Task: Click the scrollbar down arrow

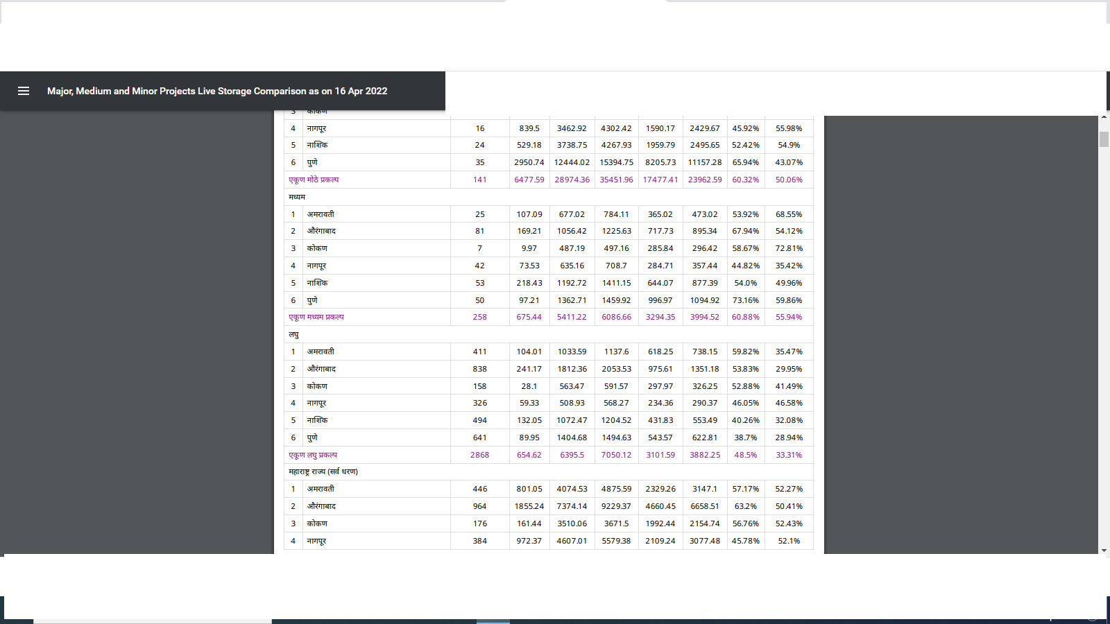Action: (1104, 551)
